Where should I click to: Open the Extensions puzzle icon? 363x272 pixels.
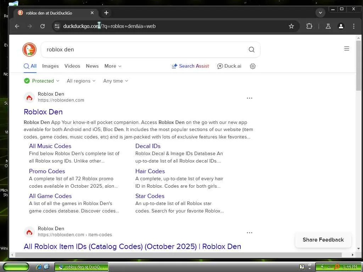click(309, 26)
